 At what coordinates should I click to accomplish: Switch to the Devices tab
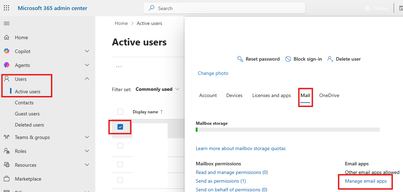(234, 95)
